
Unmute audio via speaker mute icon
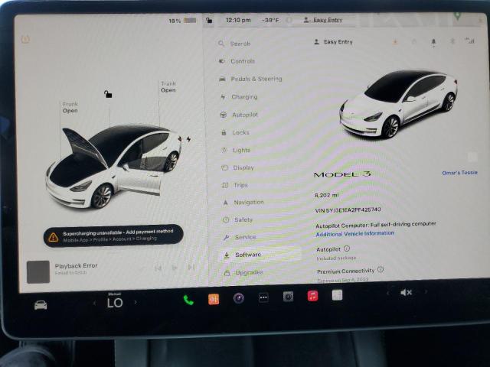[x=406, y=292]
